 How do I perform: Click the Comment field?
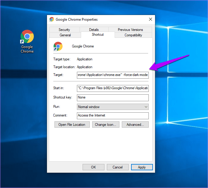[113, 116]
